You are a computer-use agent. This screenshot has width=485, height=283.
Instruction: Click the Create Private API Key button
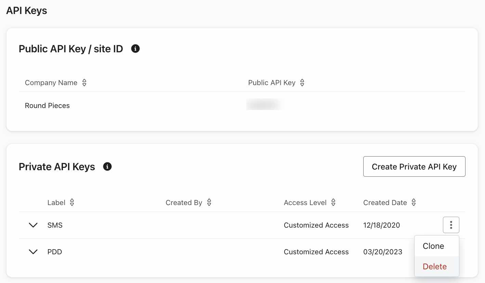click(414, 166)
